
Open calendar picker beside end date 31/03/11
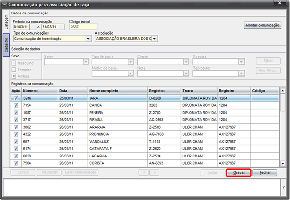coord(61,27)
